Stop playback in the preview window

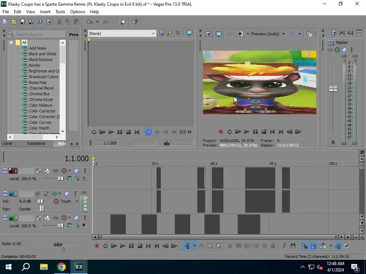[264, 132]
